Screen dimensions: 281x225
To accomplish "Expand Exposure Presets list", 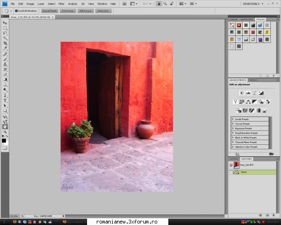I will 233,128.
